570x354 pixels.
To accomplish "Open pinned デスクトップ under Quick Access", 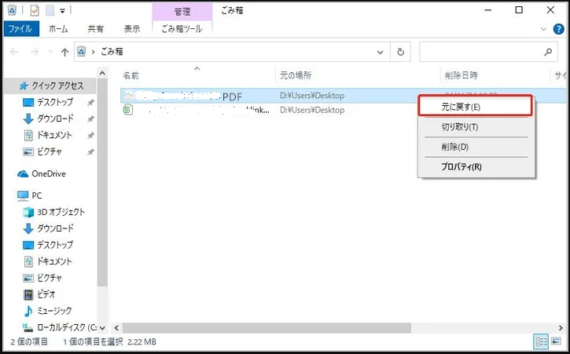I will pyautogui.click(x=55, y=102).
